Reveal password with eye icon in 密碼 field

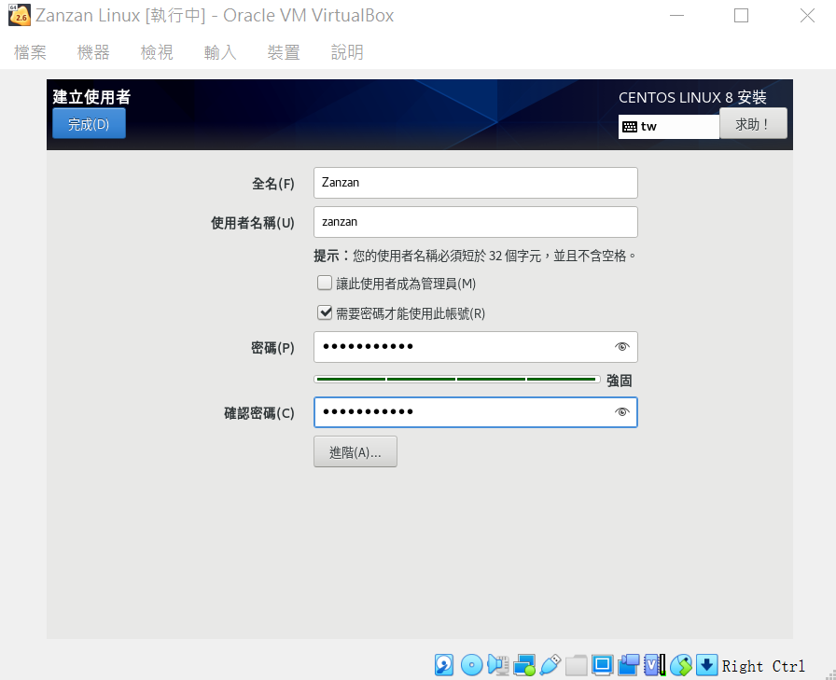pos(621,347)
